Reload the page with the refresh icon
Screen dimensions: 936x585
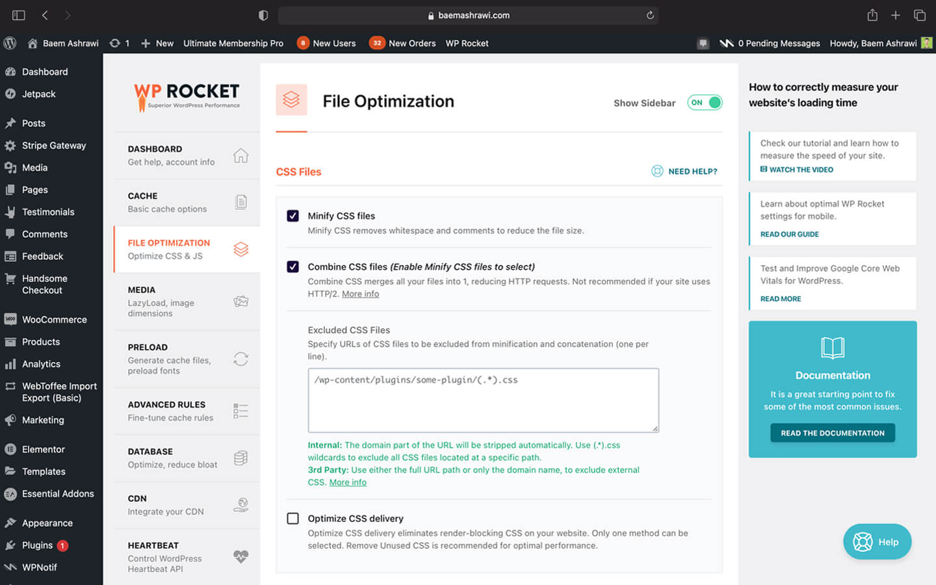650,15
